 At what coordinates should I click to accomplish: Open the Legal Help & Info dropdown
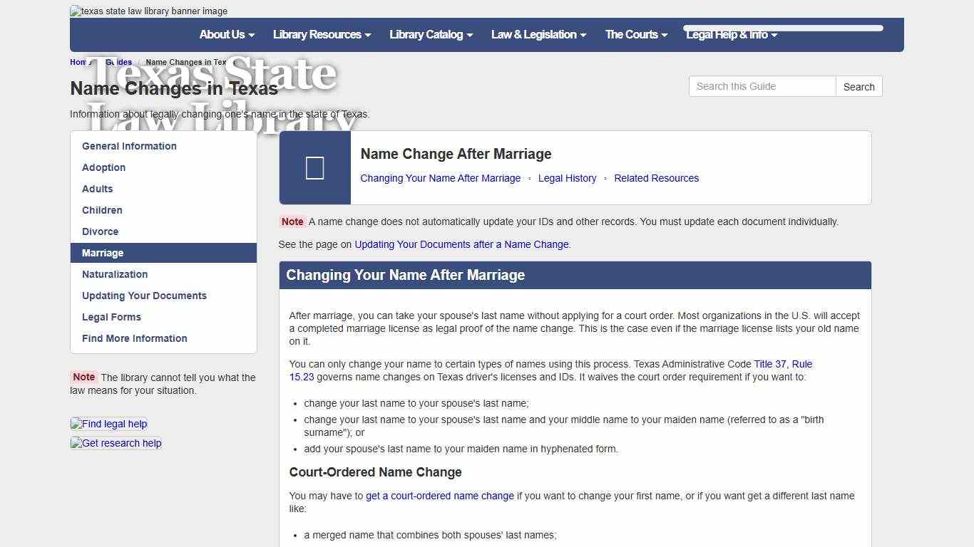tap(732, 34)
